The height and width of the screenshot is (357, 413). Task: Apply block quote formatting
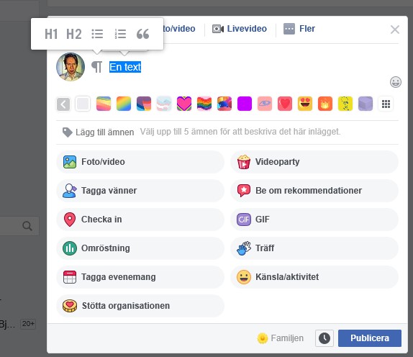tap(143, 34)
